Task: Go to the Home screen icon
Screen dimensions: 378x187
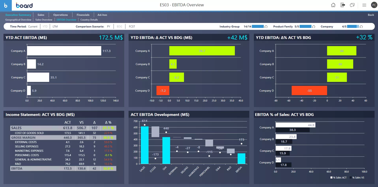Action: 333,5
